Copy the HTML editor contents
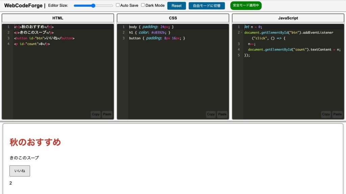346x194 pixels. tap(96, 115)
